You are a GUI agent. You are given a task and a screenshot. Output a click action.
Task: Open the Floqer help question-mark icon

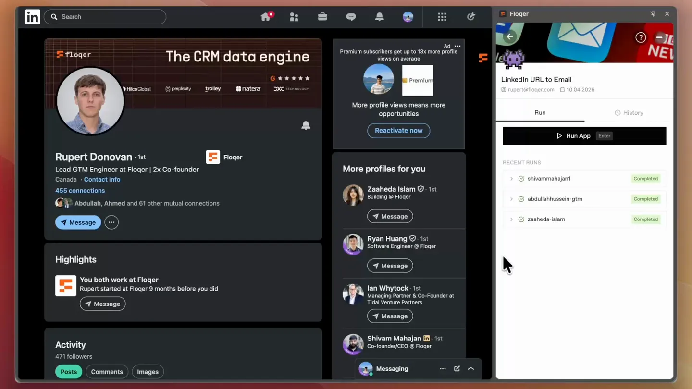[641, 37]
